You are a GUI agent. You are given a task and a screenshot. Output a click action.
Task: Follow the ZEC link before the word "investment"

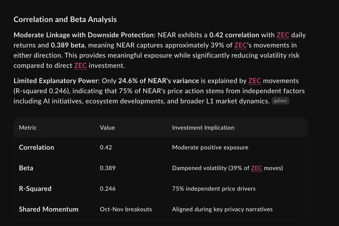80,65
